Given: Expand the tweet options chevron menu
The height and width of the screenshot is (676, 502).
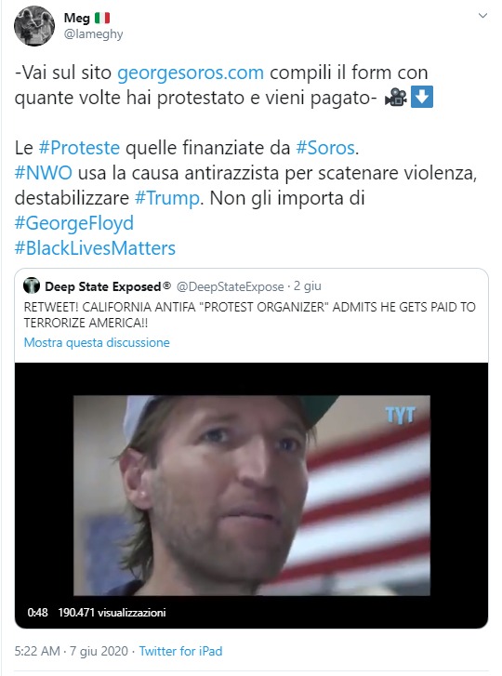Looking at the screenshot, I should 482,16.
